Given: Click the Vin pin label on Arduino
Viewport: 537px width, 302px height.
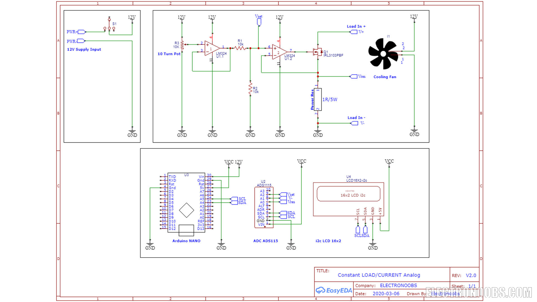Looking at the screenshot, I should [201, 177].
